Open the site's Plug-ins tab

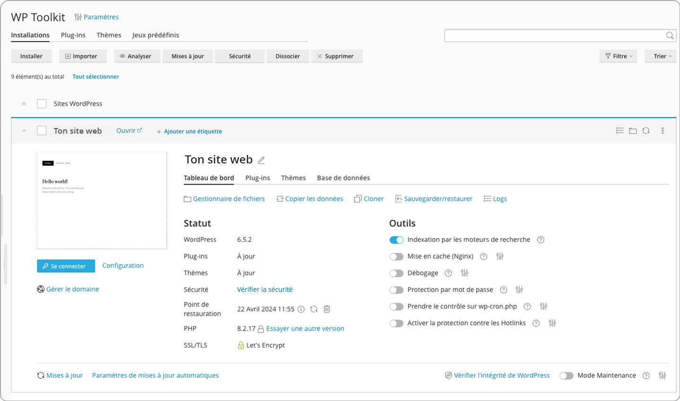coord(257,178)
